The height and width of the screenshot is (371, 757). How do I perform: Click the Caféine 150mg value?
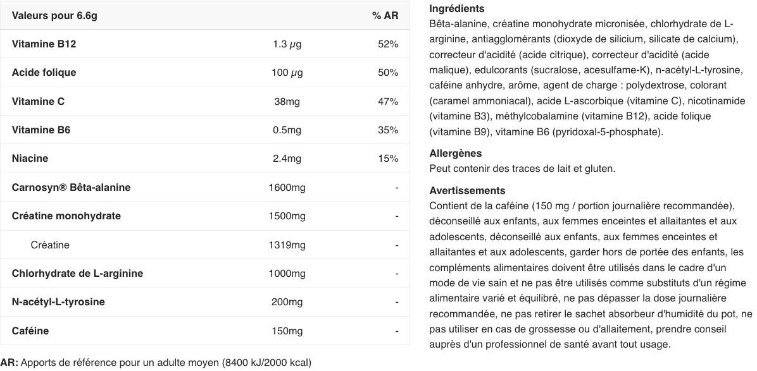[x=287, y=331]
